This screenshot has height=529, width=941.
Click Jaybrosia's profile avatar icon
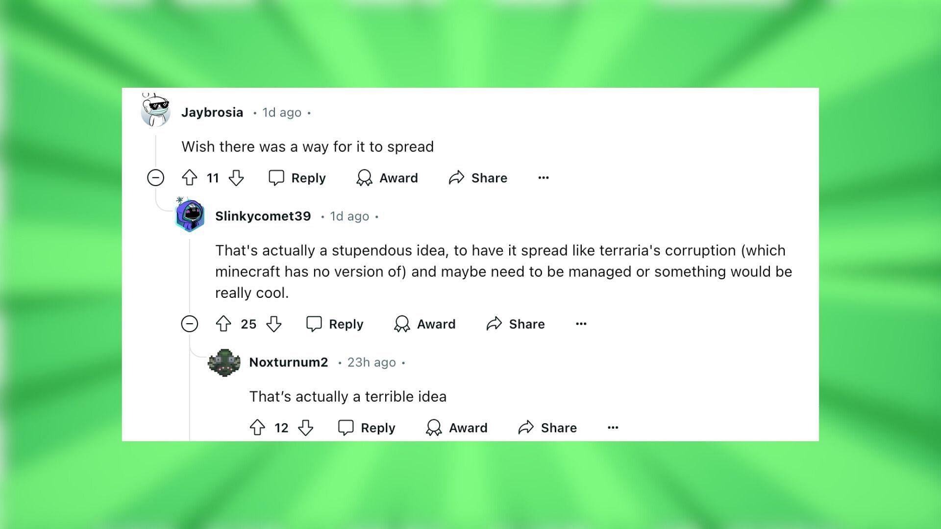[155, 112]
